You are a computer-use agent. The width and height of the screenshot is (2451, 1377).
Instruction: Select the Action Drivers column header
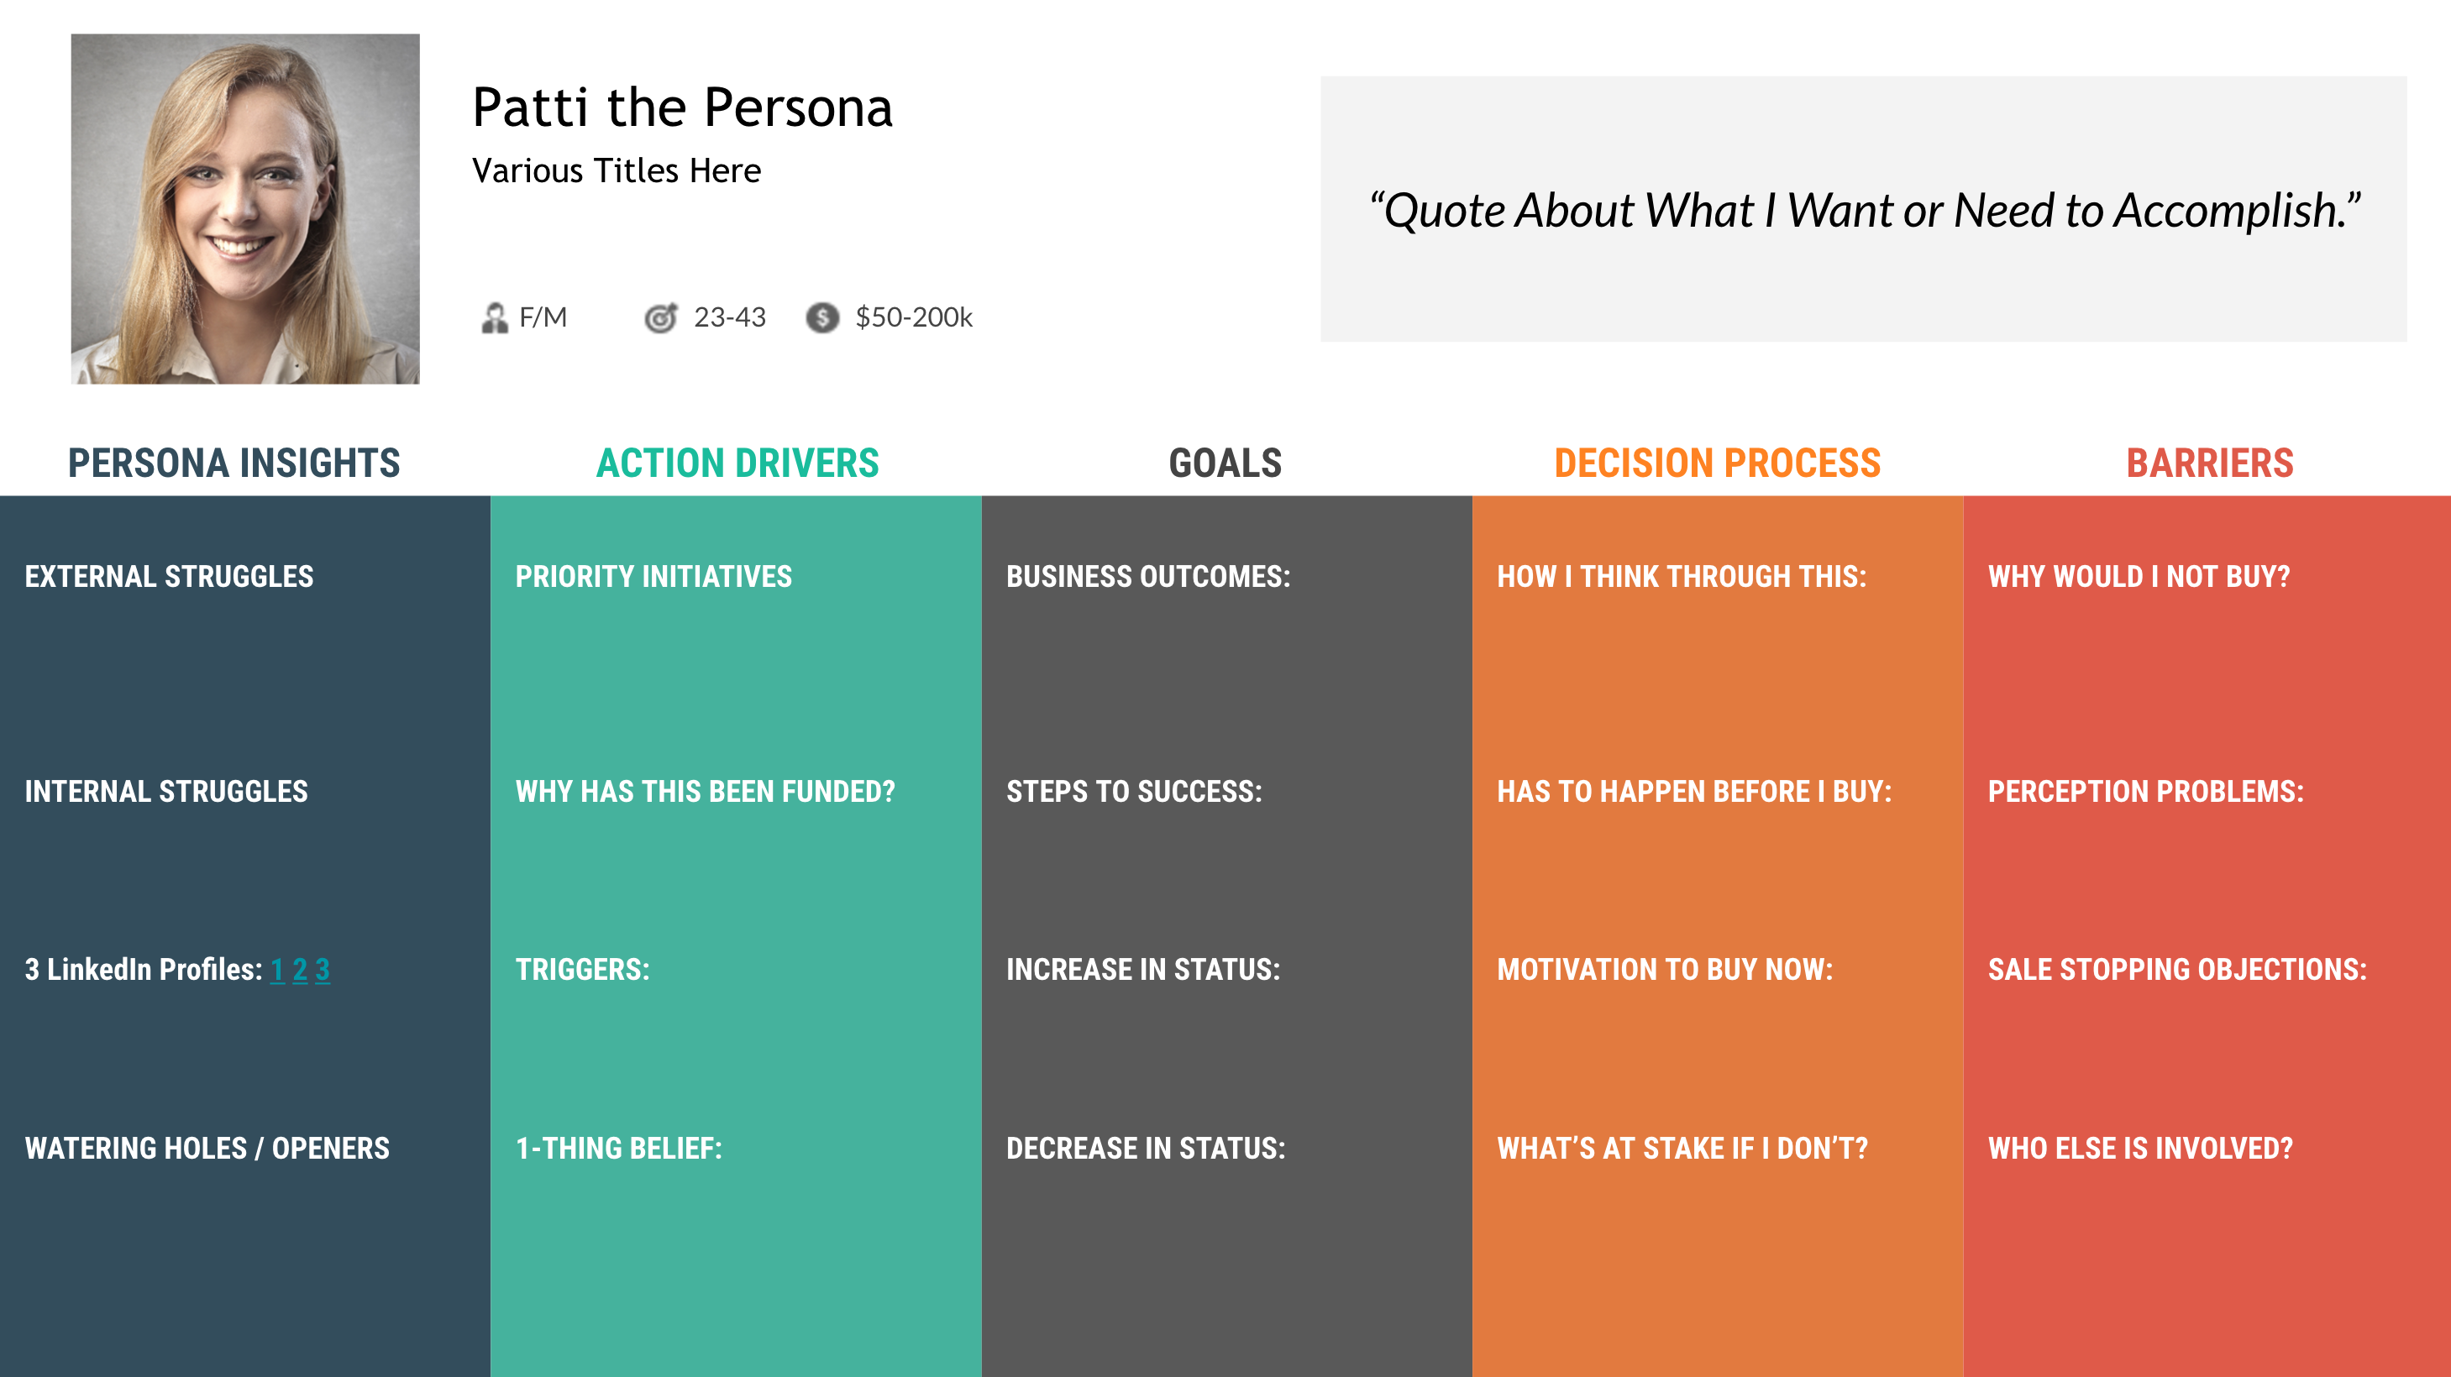[x=737, y=463]
